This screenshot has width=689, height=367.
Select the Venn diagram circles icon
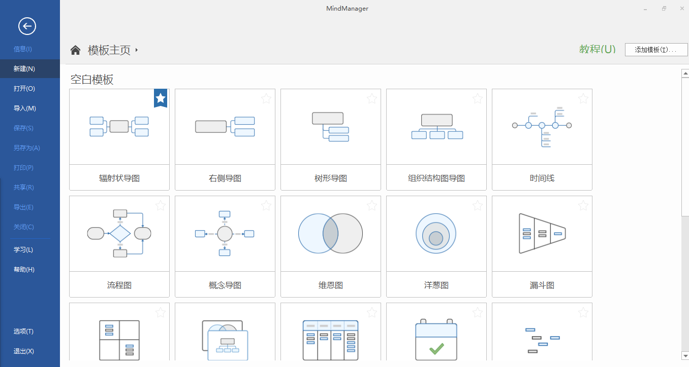(x=330, y=233)
